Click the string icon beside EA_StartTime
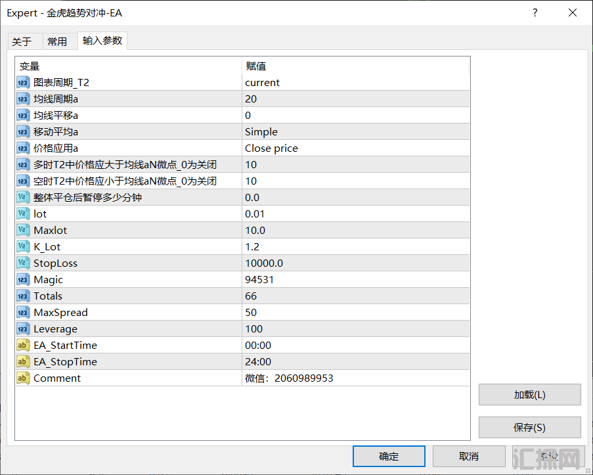The image size is (593, 475). point(23,345)
